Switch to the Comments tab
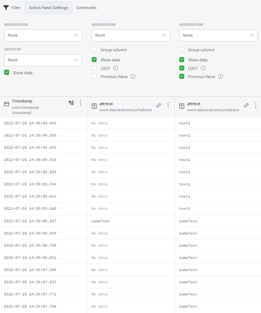The height and width of the screenshot is (313, 261). click(86, 8)
